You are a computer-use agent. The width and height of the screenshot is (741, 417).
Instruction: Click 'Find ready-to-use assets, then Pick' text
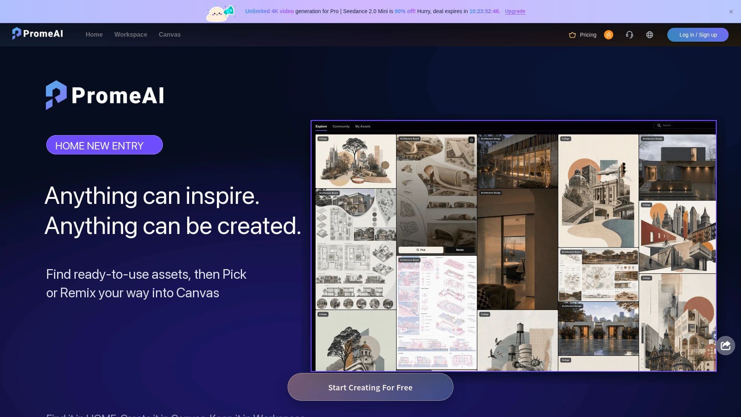point(146,274)
